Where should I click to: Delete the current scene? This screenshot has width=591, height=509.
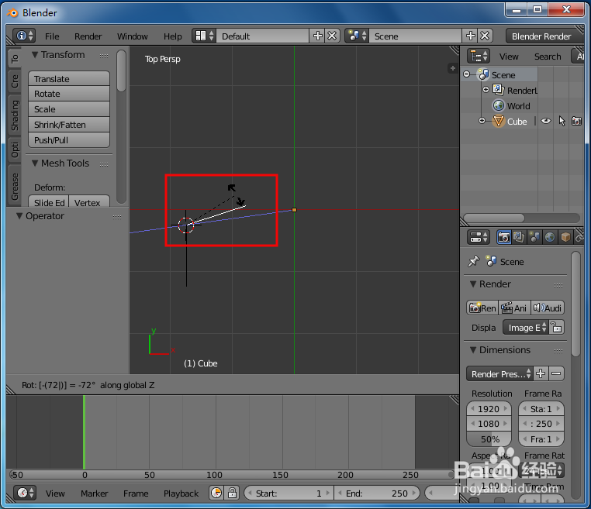[x=485, y=36]
